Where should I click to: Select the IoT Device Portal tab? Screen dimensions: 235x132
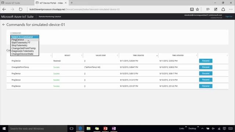coord(51,3)
